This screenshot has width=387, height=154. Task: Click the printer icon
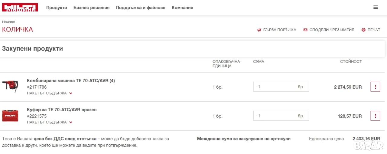363,30
